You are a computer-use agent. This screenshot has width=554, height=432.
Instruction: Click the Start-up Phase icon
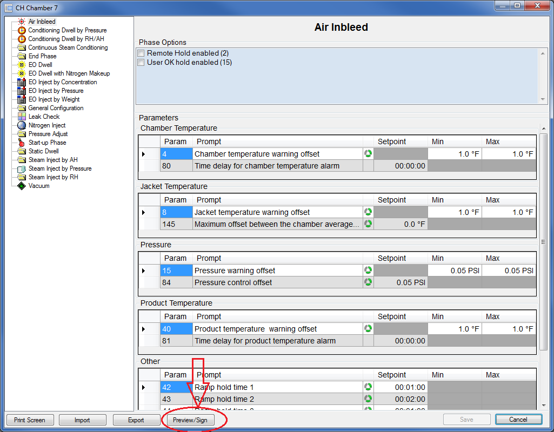22,143
